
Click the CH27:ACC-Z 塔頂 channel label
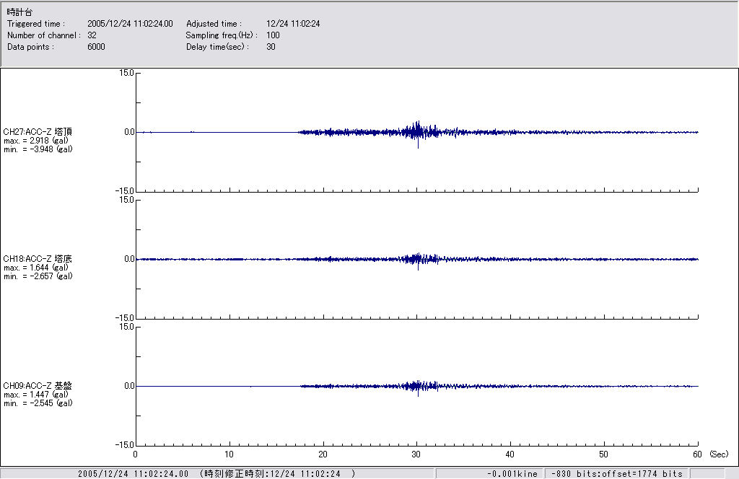coord(38,131)
